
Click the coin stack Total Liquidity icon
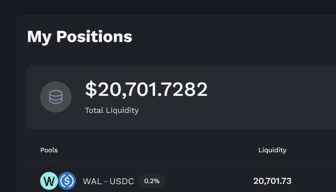click(56, 97)
